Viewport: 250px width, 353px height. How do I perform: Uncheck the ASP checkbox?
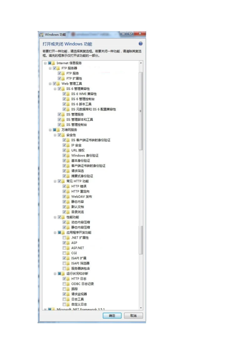tap(64, 243)
